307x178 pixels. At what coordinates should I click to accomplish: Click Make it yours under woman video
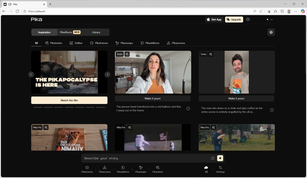point(153,98)
